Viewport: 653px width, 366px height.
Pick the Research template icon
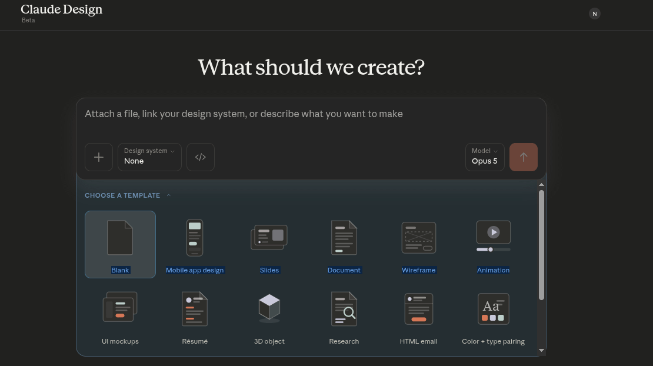[344, 308]
